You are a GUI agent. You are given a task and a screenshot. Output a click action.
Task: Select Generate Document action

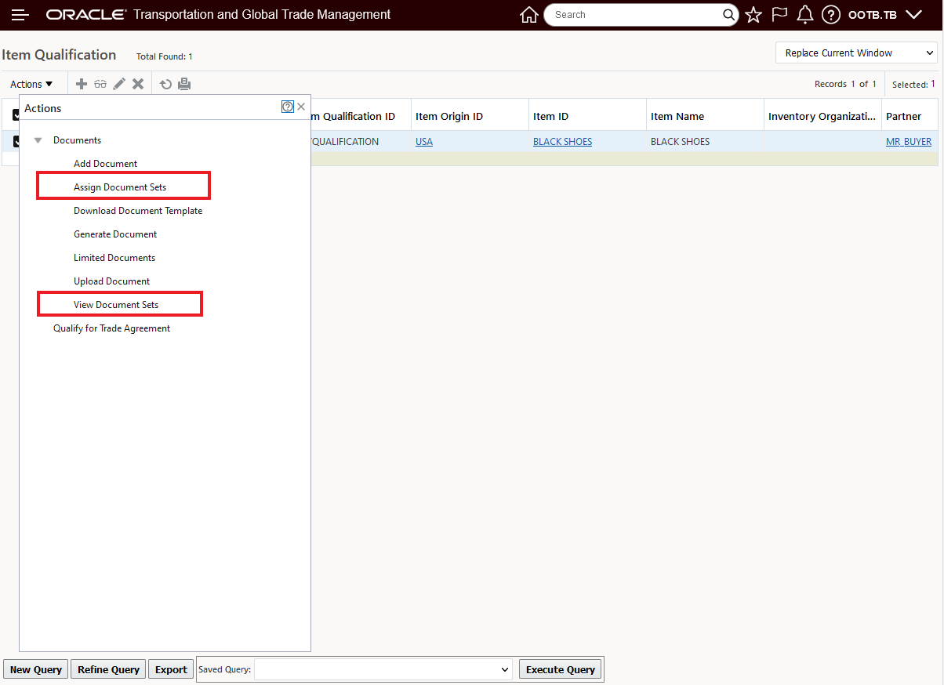115,234
